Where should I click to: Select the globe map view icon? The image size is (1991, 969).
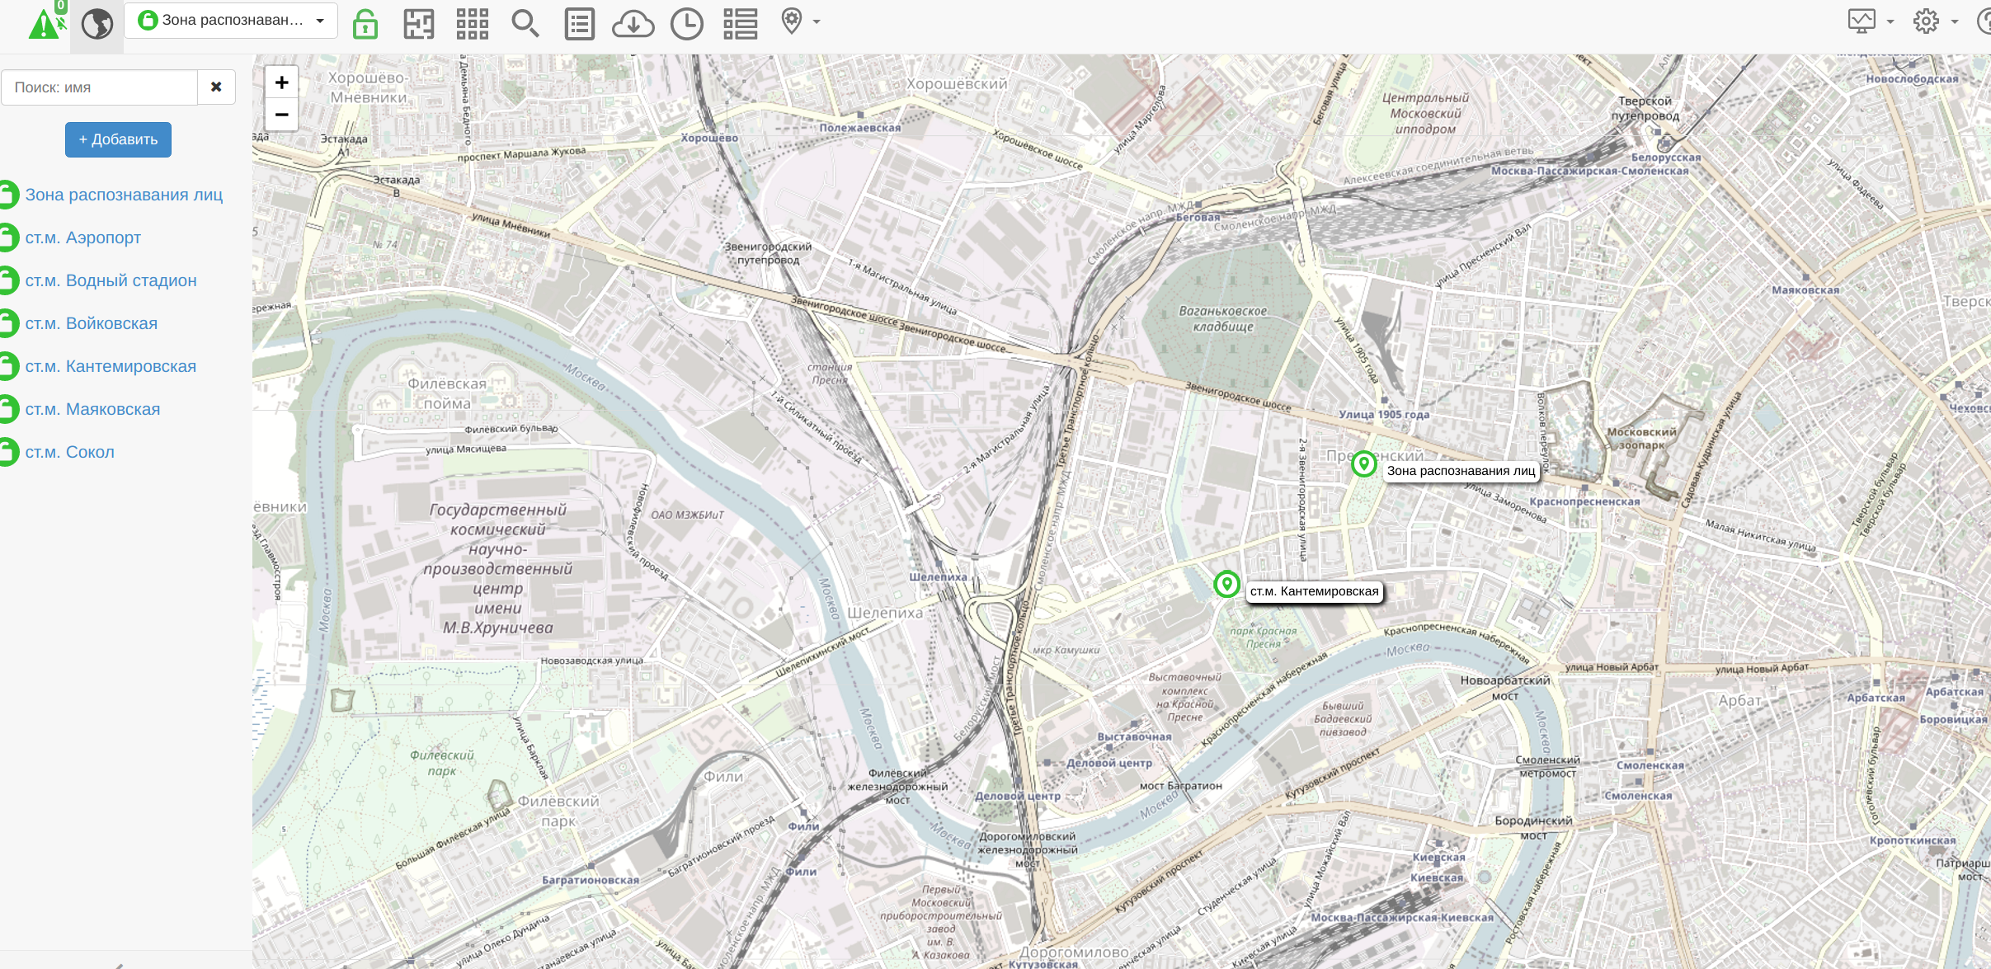click(96, 24)
